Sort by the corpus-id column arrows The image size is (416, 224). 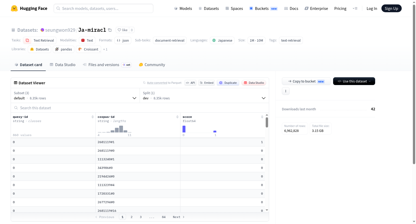[177, 117]
